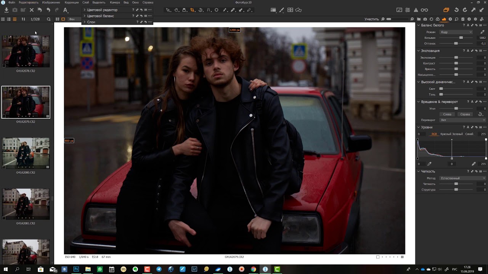Toggle proofing glasses icon
The image size is (488, 274).
424,10
